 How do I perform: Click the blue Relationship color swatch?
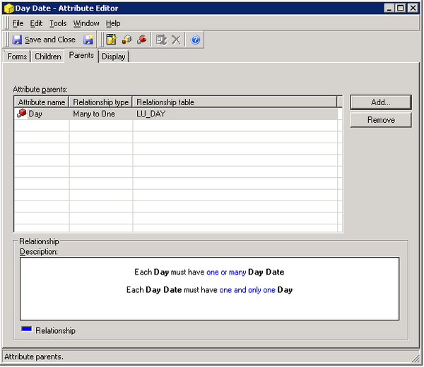click(26, 330)
